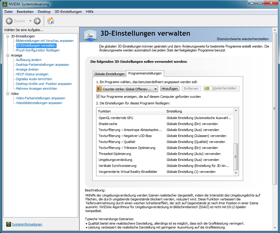This screenshot has height=233, width=280.
Task: Collapse the Anzeige tree node
Action: click(x=8, y=56)
